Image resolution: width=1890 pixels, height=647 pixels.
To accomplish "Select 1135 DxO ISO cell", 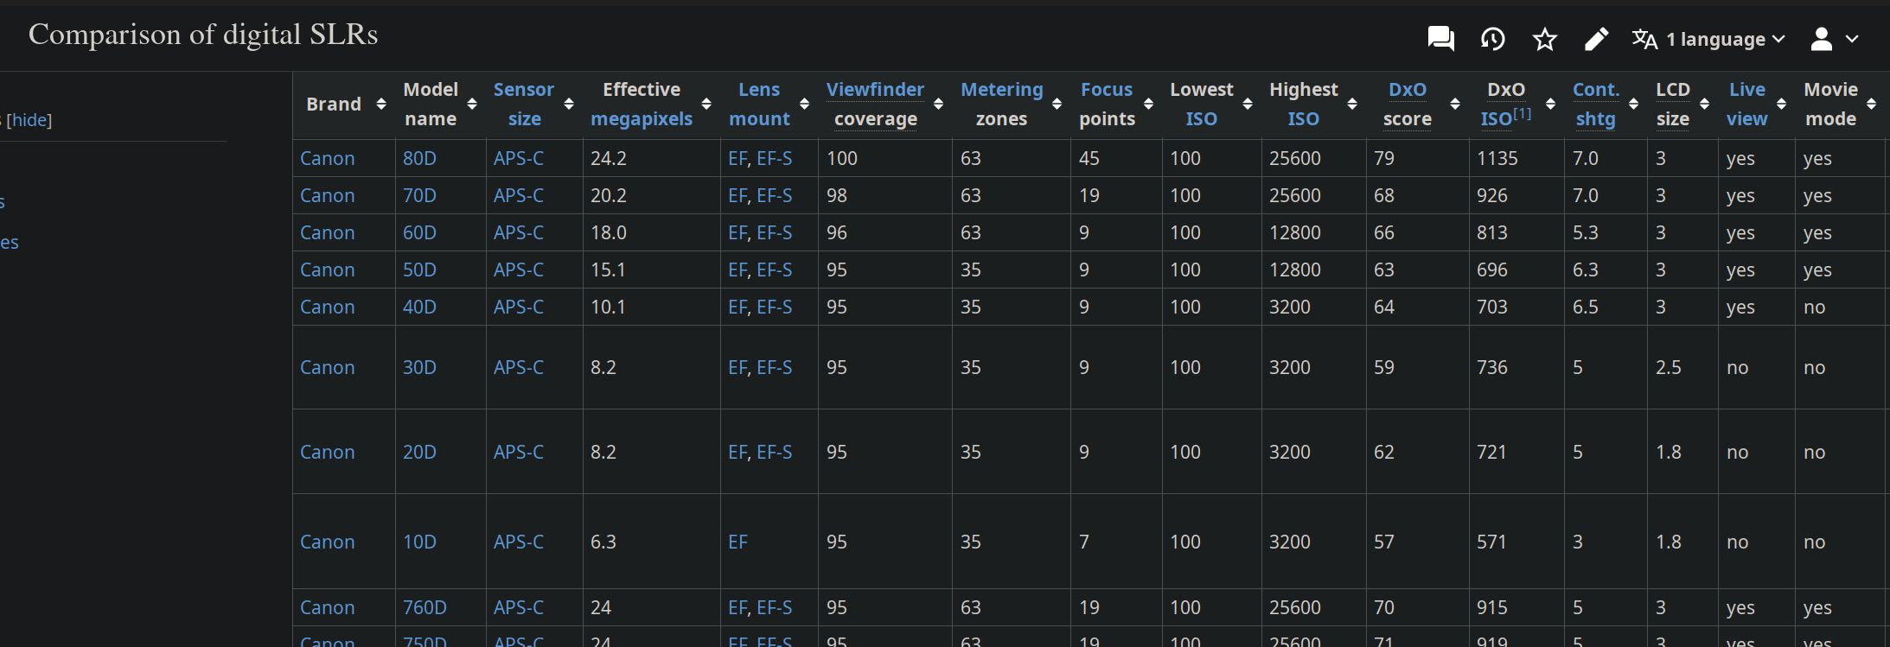I will pyautogui.click(x=1516, y=158).
